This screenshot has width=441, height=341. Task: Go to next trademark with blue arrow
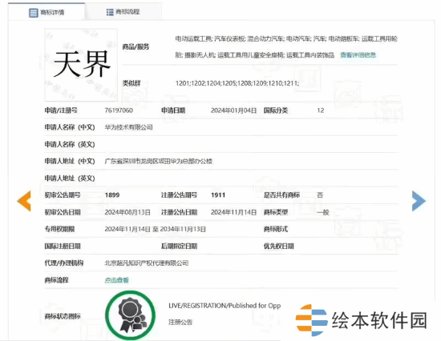pyautogui.click(x=419, y=201)
